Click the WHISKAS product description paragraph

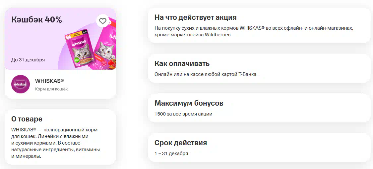pos(55,143)
